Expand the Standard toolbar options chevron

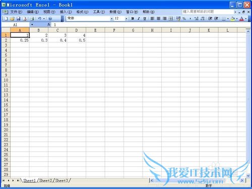(62, 19)
